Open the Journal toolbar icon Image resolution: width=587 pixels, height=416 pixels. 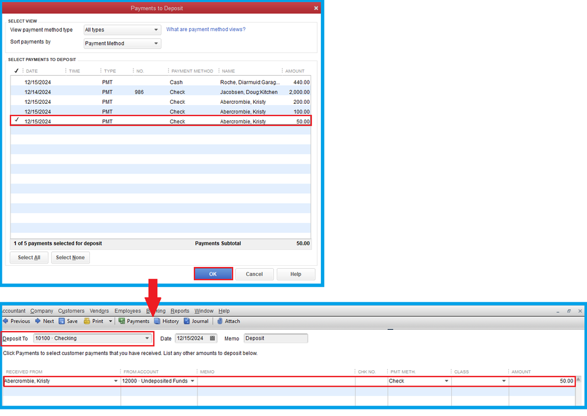(187, 322)
